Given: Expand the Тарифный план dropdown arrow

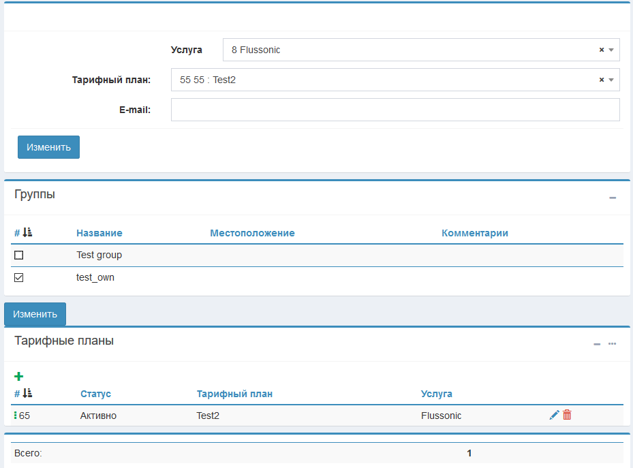Looking at the screenshot, I should [611, 80].
